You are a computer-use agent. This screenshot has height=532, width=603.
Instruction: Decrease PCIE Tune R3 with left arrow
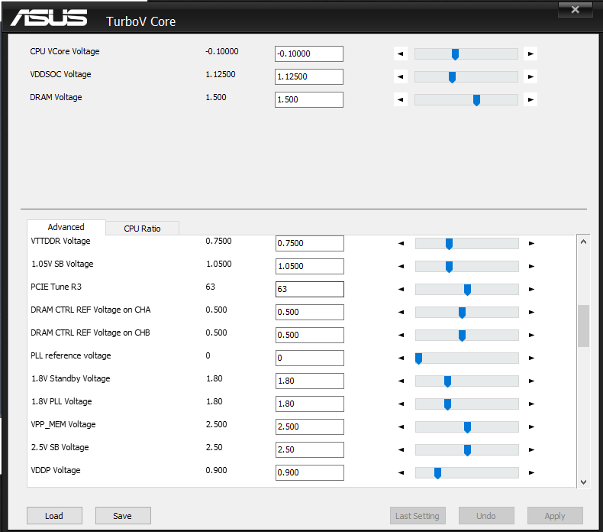click(401, 289)
